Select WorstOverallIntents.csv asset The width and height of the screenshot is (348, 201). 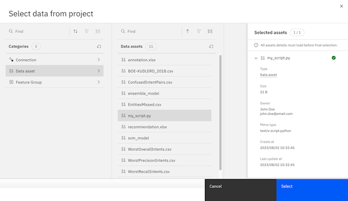coord(164,149)
